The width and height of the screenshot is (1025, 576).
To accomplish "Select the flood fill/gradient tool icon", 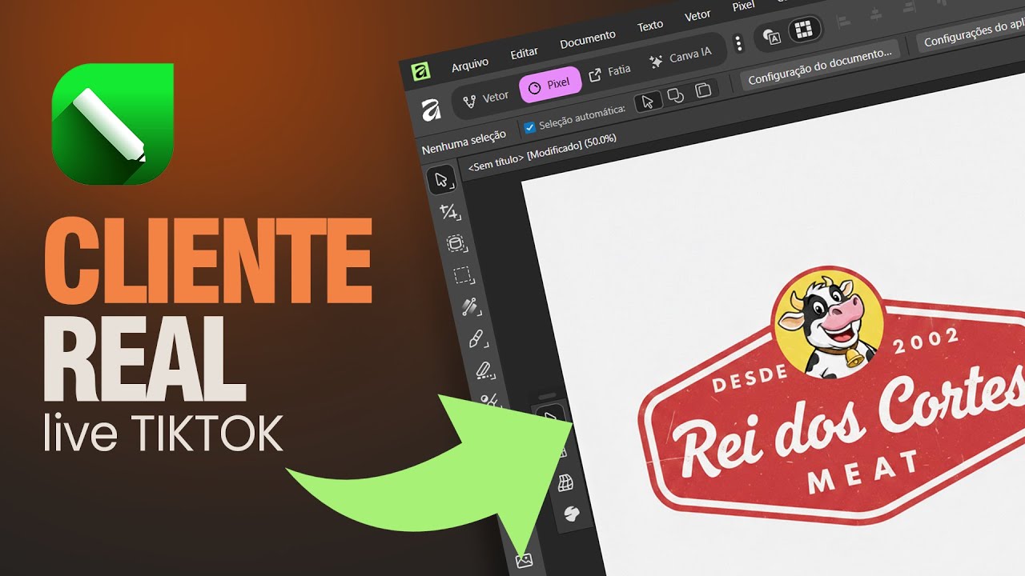I will [470, 306].
